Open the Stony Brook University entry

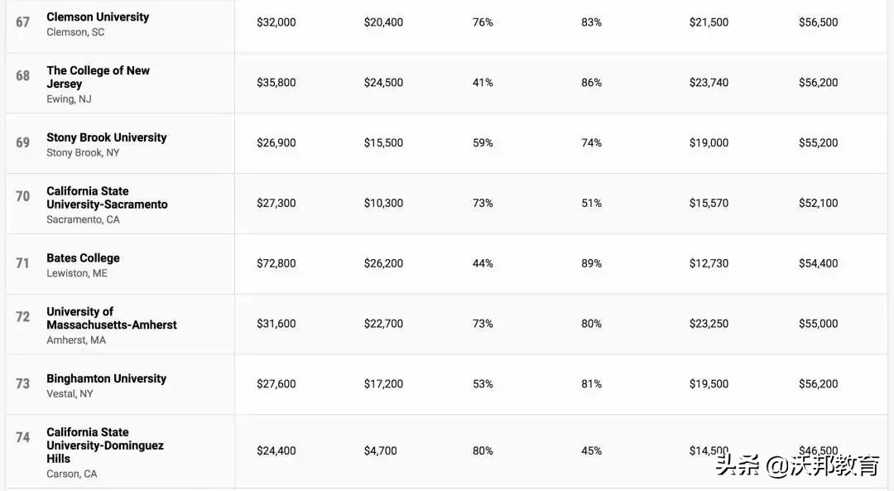click(x=106, y=137)
